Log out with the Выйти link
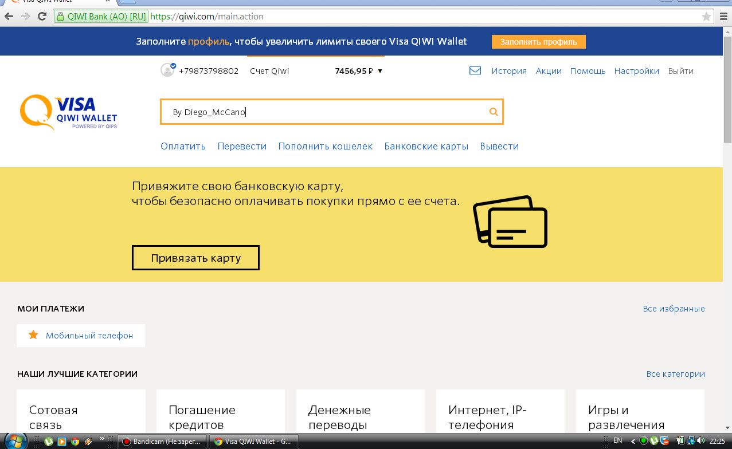The height and width of the screenshot is (449, 732). click(681, 71)
